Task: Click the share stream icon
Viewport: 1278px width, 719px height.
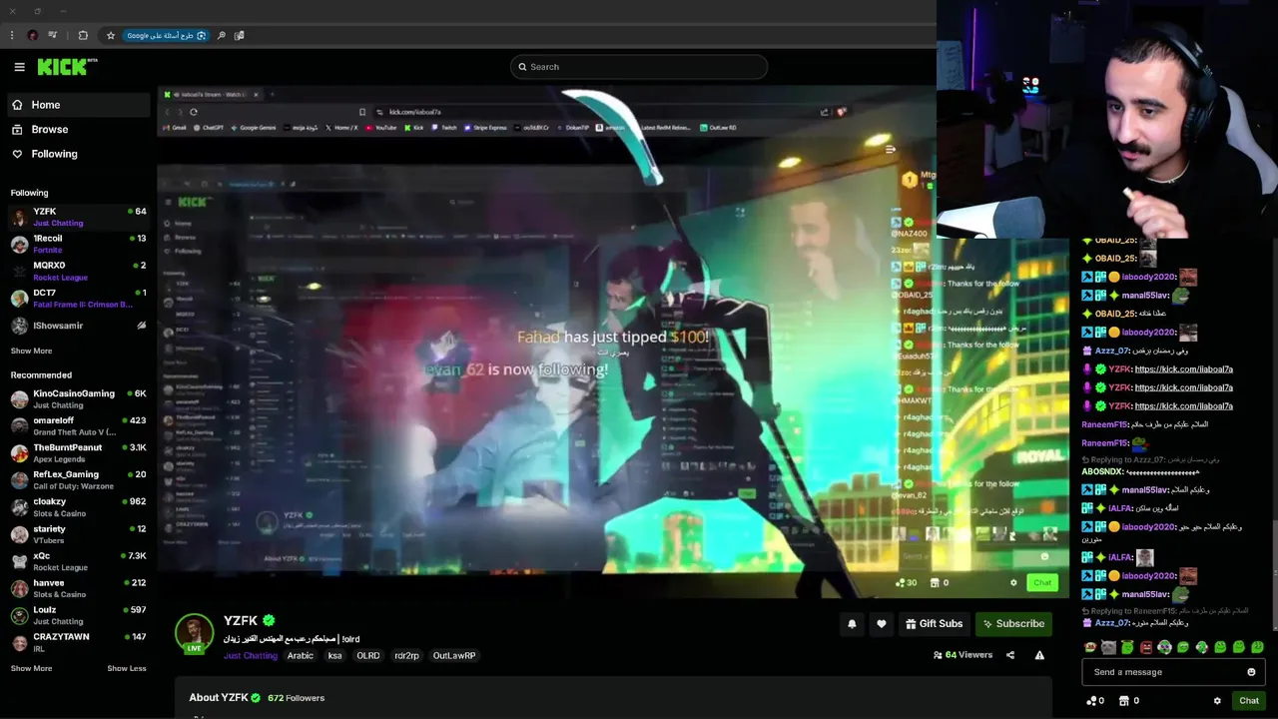Action: pyautogui.click(x=1010, y=655)
